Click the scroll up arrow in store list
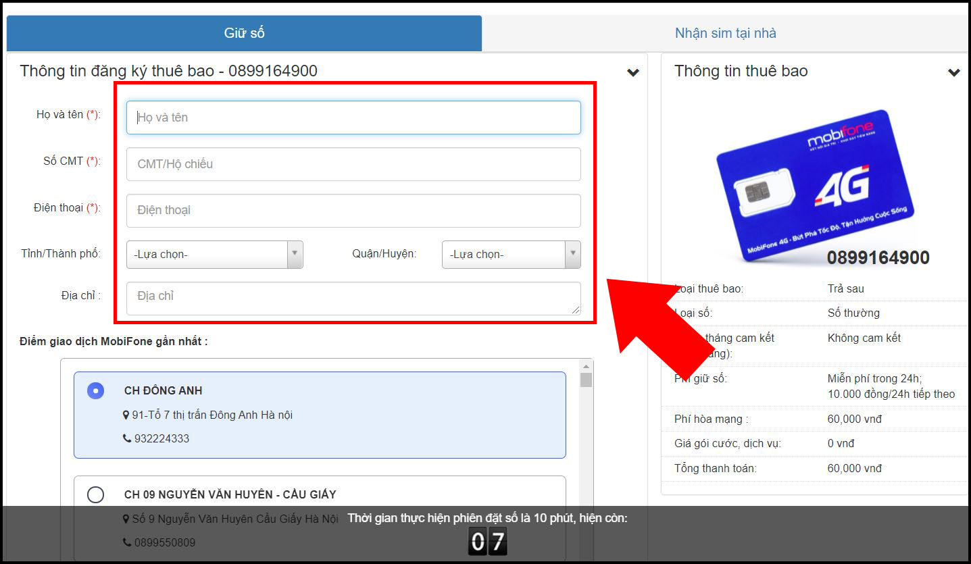Viewport: 971px width, 564px height. tap(586, 365)
